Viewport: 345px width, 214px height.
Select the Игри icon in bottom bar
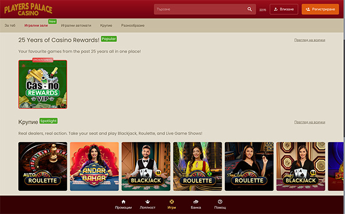[171, 202]
